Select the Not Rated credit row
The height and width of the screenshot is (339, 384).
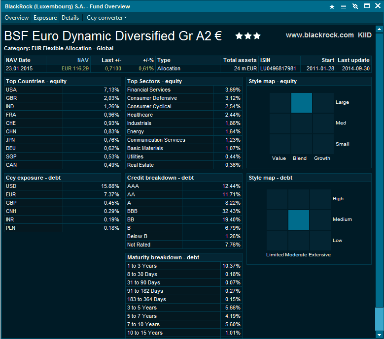pyautogui.click(x=184, y=245)
